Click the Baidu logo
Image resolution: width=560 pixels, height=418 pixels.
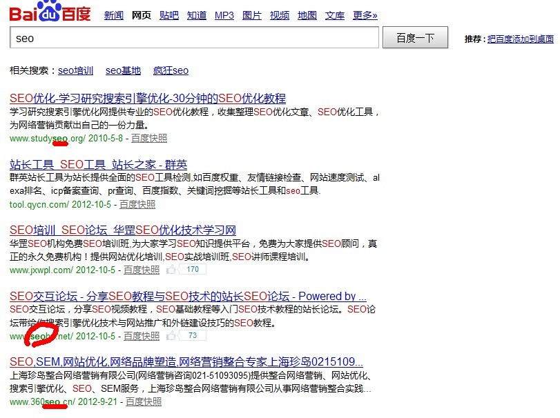tap(50, 12)
